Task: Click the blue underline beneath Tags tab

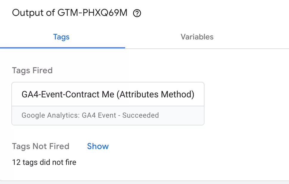Action: click(62, 48)
